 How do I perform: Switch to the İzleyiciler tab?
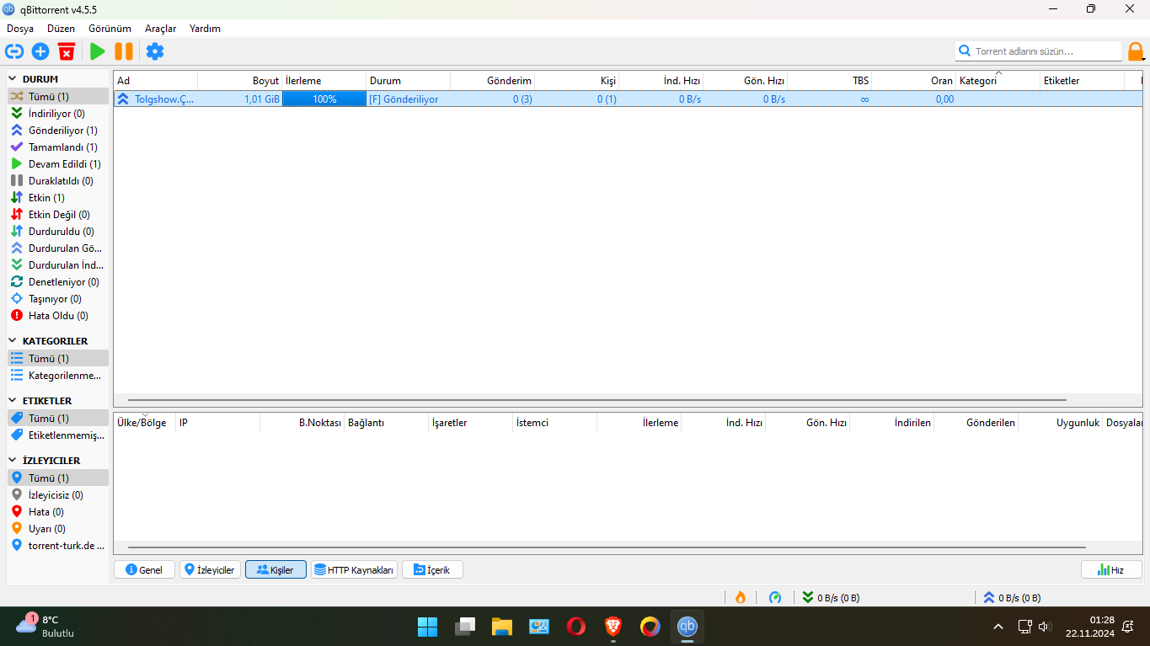(210, 570)
